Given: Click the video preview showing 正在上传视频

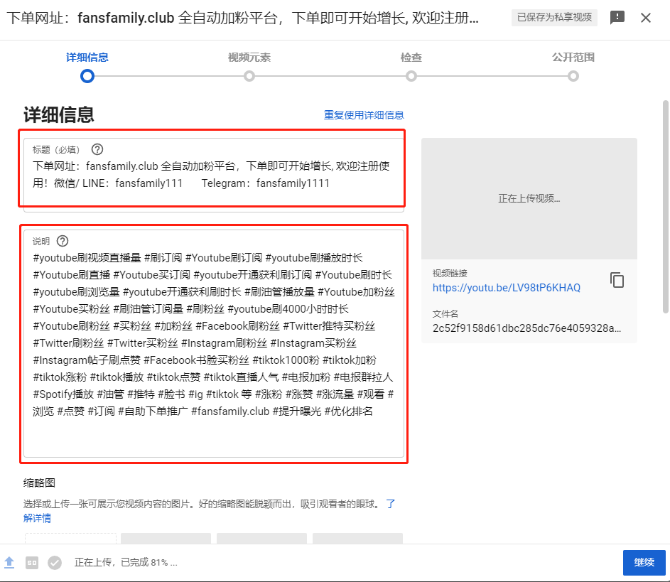Looking at the screenshot, I should coord(529,198).
